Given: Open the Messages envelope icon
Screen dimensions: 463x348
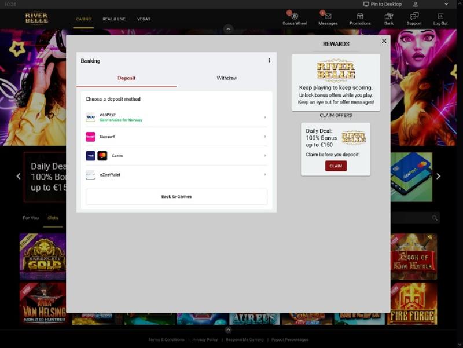Looking at the screenshot, I should pos(328,17).
